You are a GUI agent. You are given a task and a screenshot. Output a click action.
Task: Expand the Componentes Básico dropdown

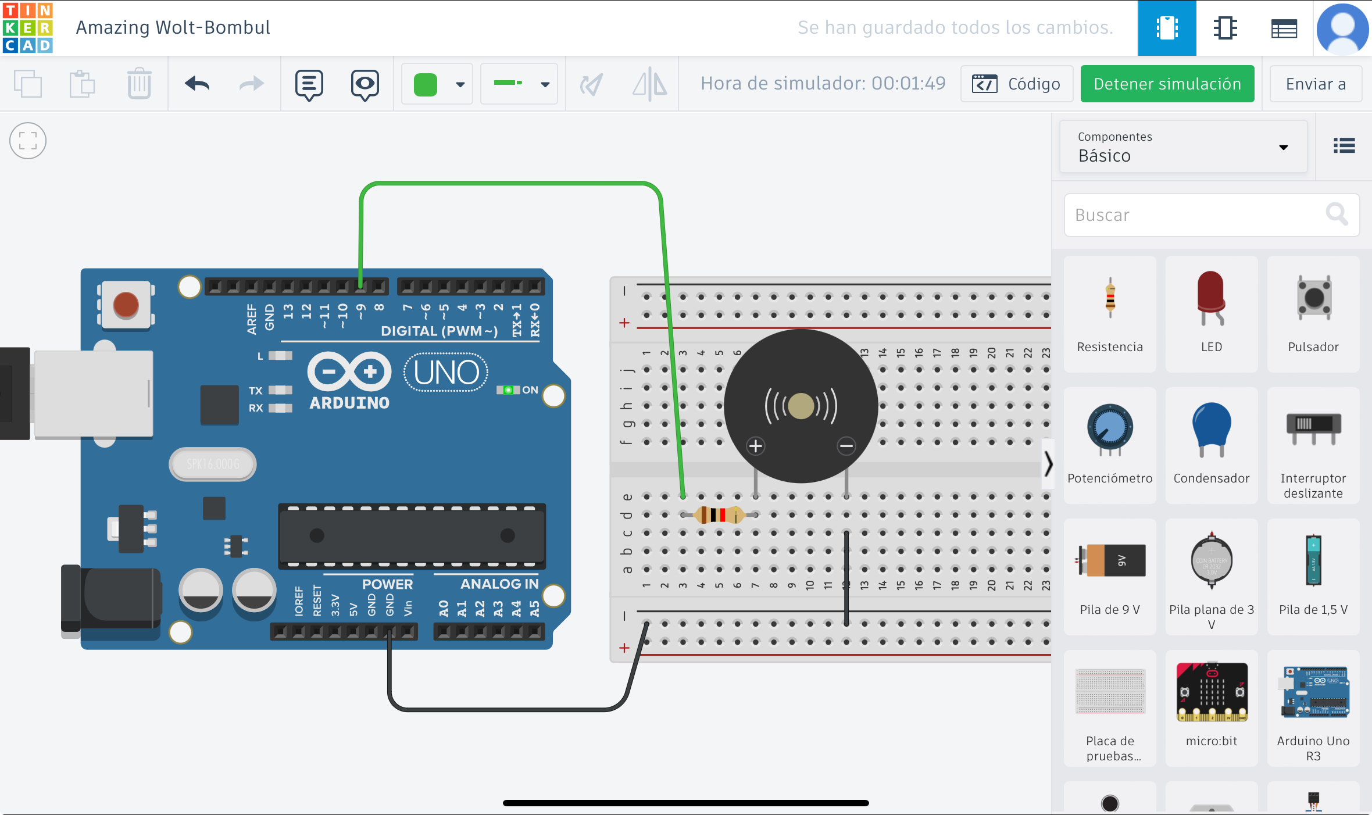point(1183,147)
